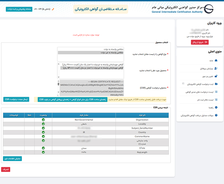This screenshot has height=184, width=224.
Task: Open راهنما menu item
Action: click(x=211, y=108)
